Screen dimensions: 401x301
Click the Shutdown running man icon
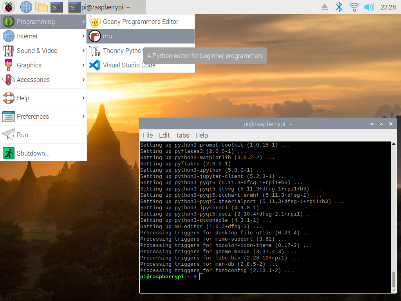[9, 153]
